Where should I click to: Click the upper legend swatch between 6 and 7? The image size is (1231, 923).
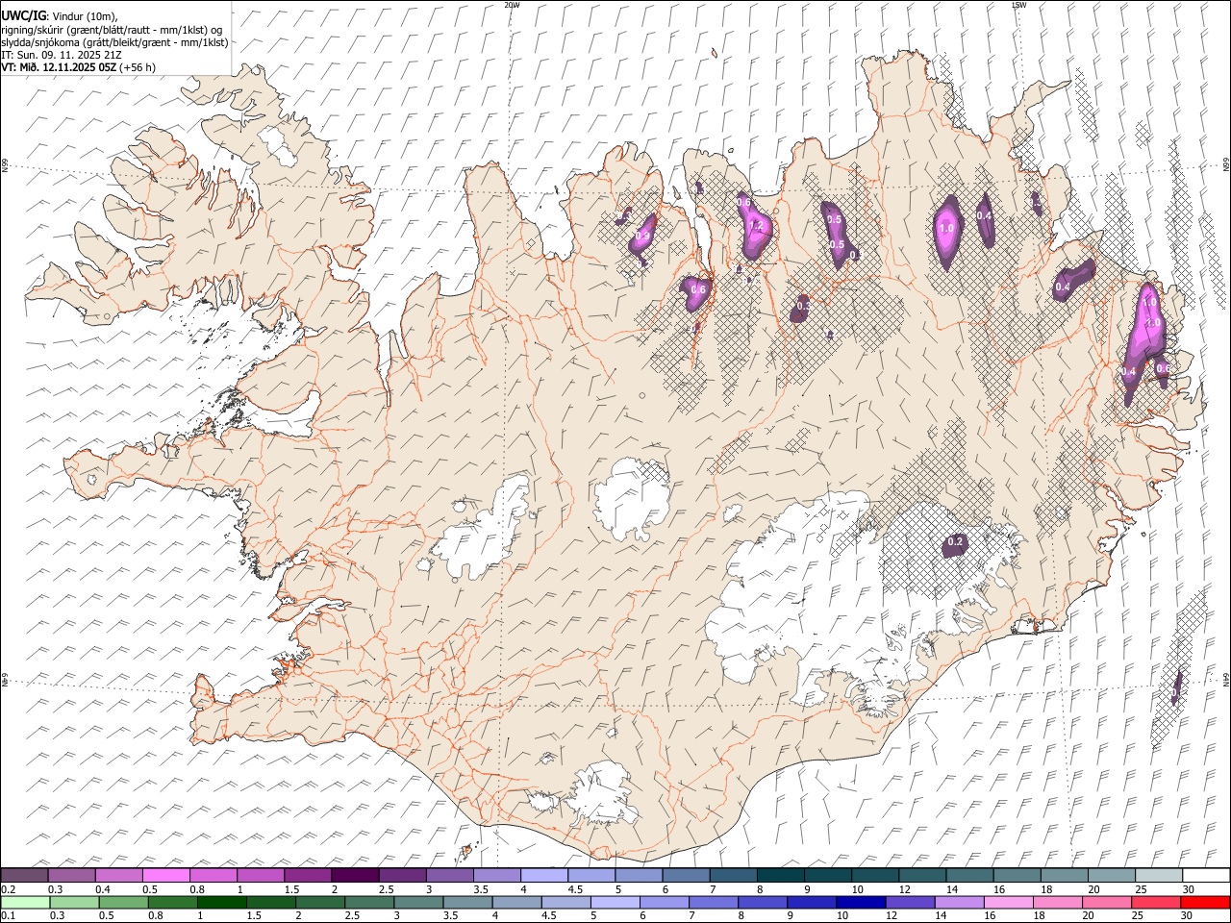[686, 875]
